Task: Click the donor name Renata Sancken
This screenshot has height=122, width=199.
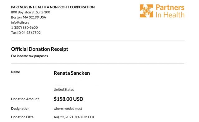Action: 72,73
